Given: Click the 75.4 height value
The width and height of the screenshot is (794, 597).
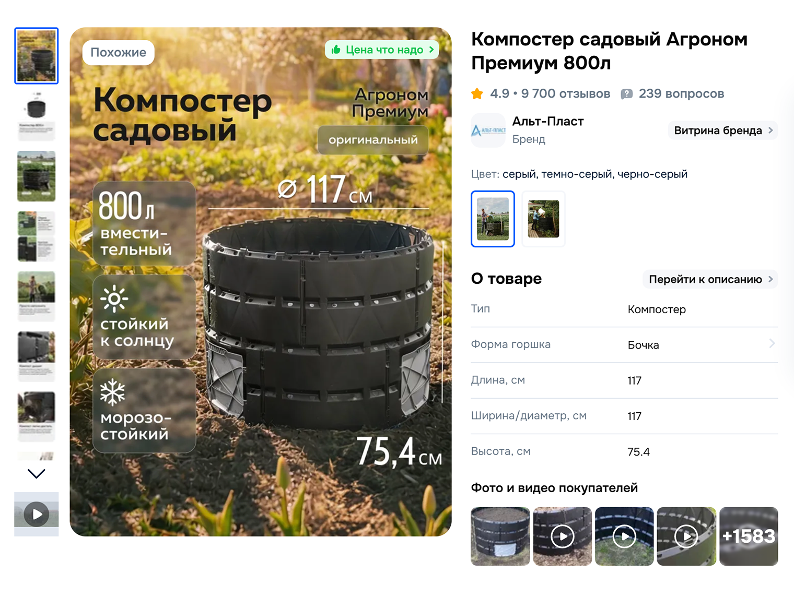Looking at the screenshot, I should click(638, 452).
